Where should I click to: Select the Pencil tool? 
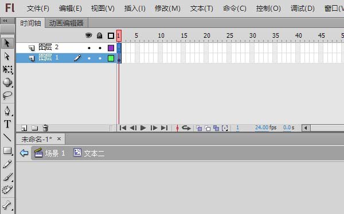[7, 164]
